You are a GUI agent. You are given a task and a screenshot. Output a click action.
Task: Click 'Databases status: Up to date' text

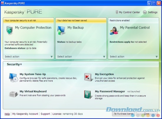click(20, 48)
